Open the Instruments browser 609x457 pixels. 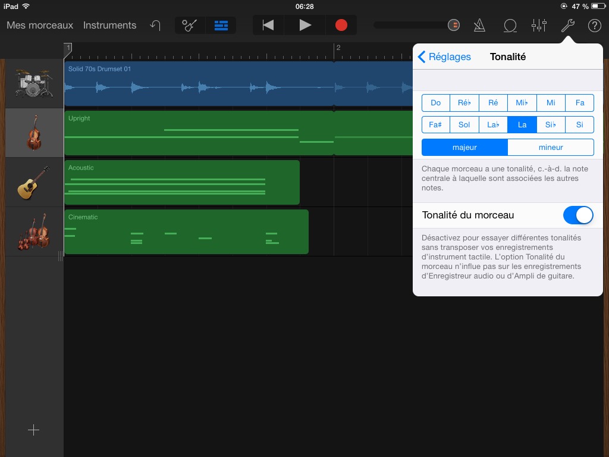[109, 26]
